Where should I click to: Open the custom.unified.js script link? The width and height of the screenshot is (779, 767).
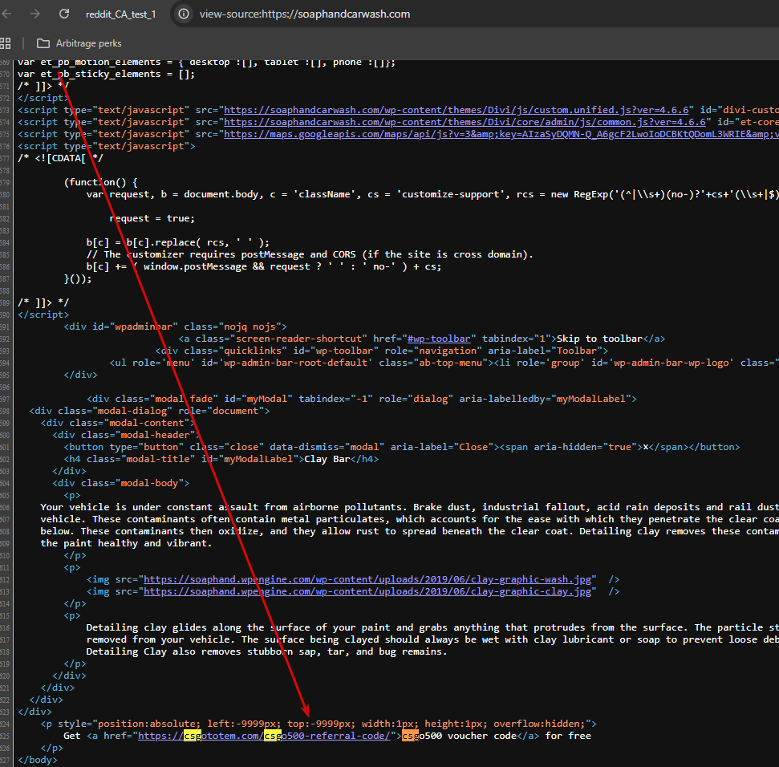click(456, 110)
